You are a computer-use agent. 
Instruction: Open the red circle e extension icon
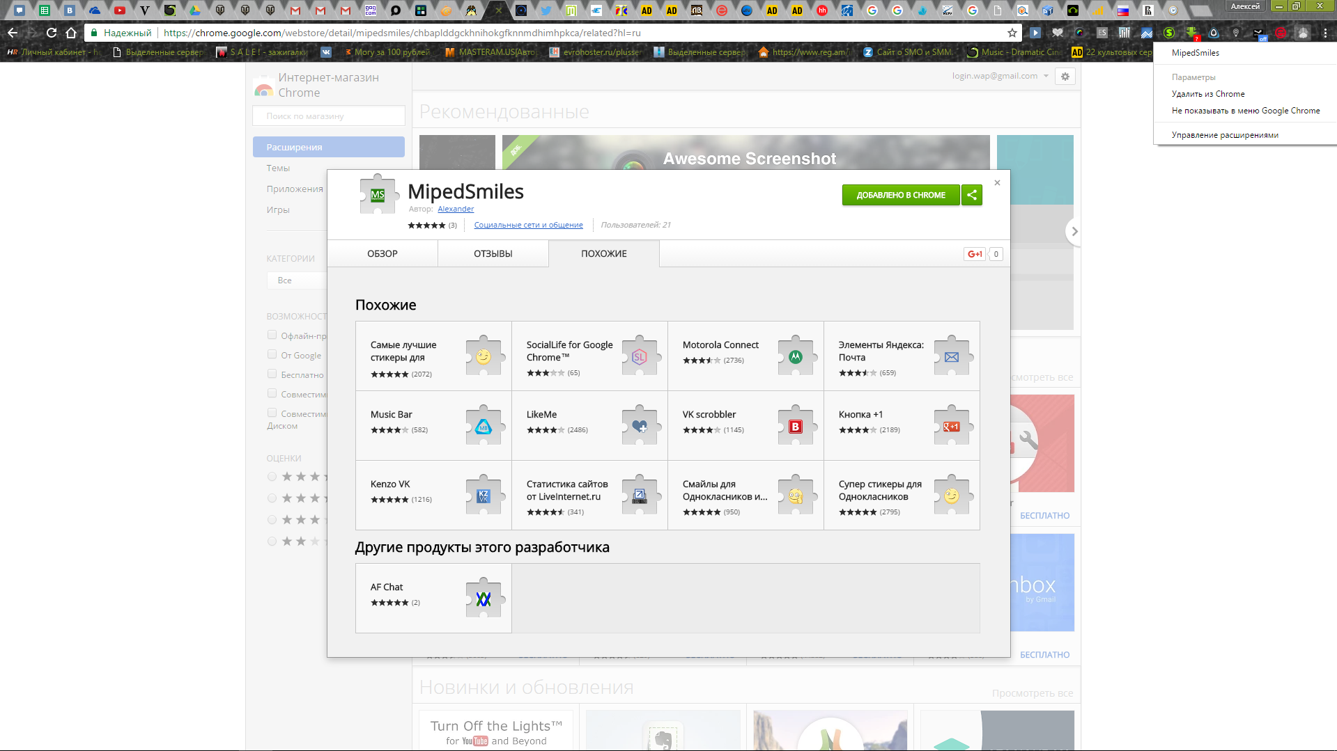point(1281,33)
